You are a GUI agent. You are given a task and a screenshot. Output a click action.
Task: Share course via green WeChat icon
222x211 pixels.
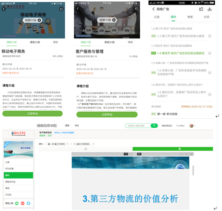[x=17, y=203]
